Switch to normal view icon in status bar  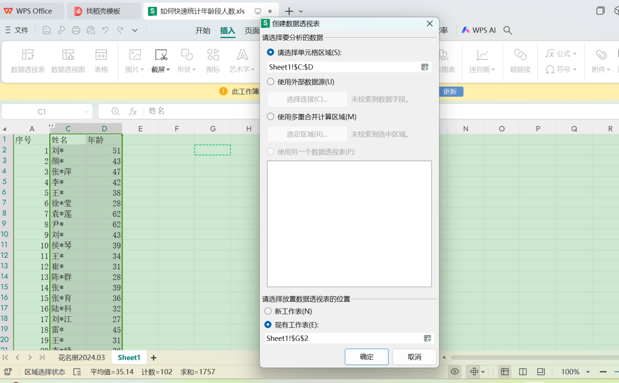click(x=505, y=371)
